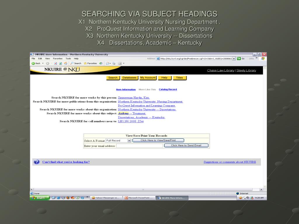Open Can't find what you're looking for link
The height and width of the screenshot is (224, 299).
click(66, 162)
